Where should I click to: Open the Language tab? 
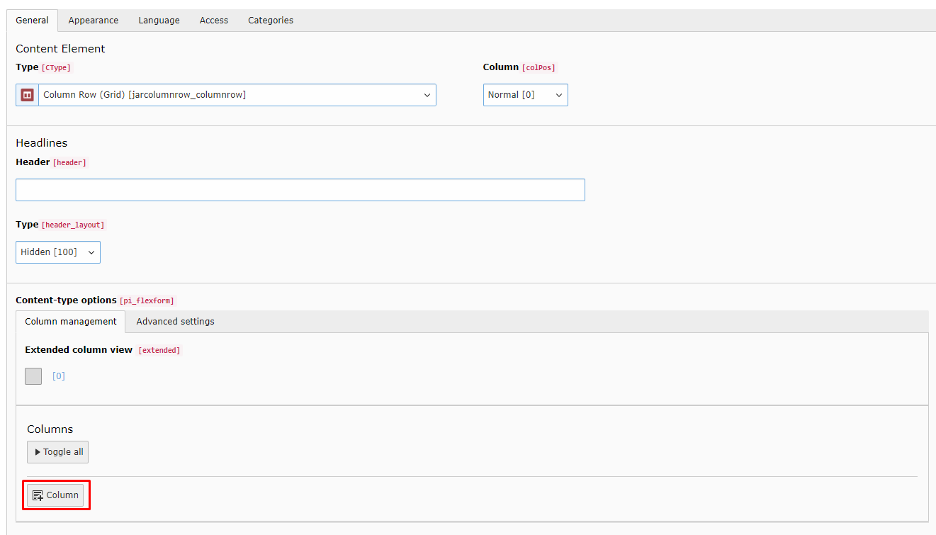159,21
